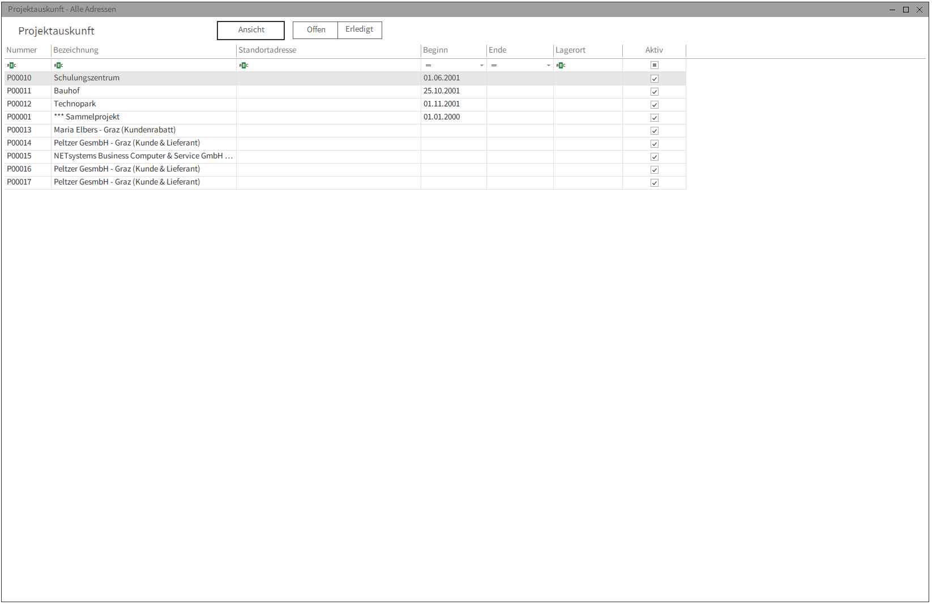The height and width of the screenshot is (605, 932).
Task: Close the Projektauskunft window
Action: 920,10
